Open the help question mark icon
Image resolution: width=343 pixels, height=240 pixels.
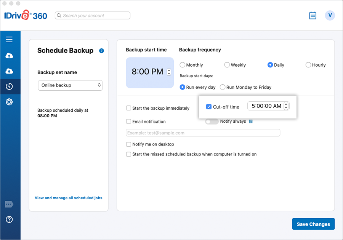click(9, 219)
